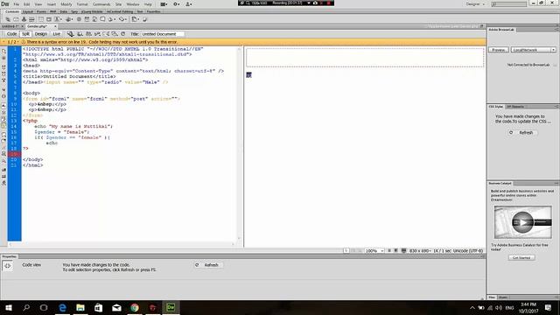Click the File Management icon

(x=88, y=34)
